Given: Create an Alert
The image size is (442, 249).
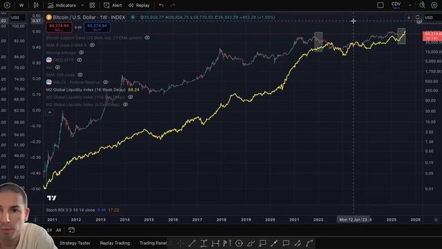Looking at the screenshot, I should (113, 5).
